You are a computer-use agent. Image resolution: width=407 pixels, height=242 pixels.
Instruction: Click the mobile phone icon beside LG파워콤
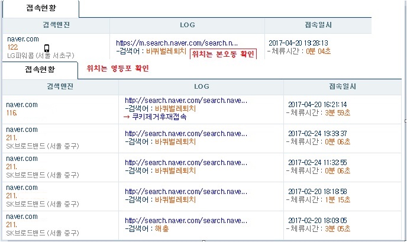coord(47,48)
